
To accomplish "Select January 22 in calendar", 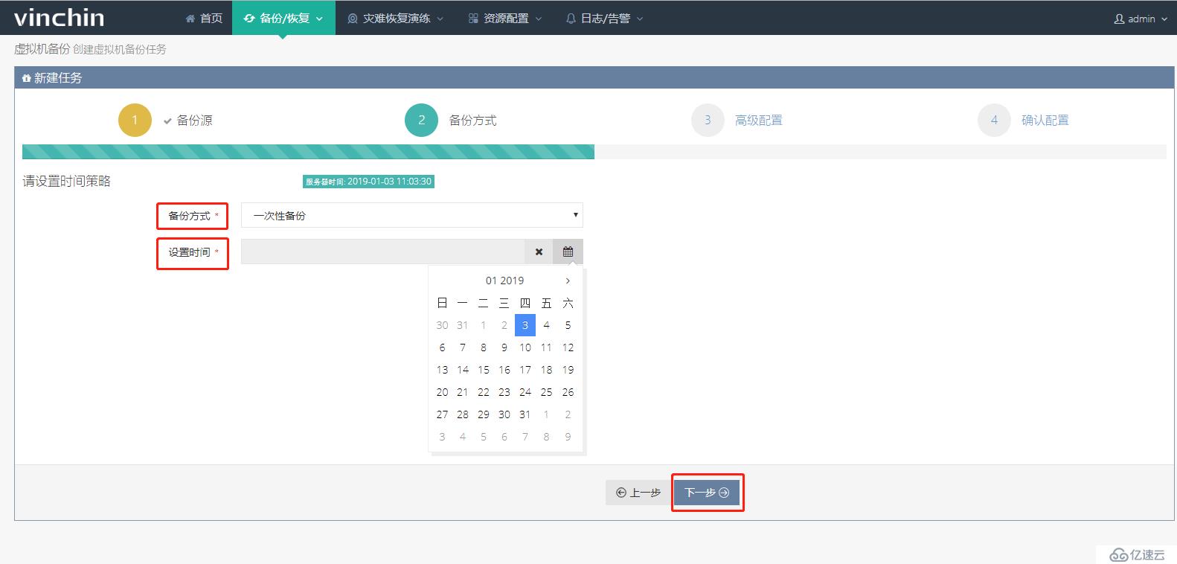I will point(484,392).
